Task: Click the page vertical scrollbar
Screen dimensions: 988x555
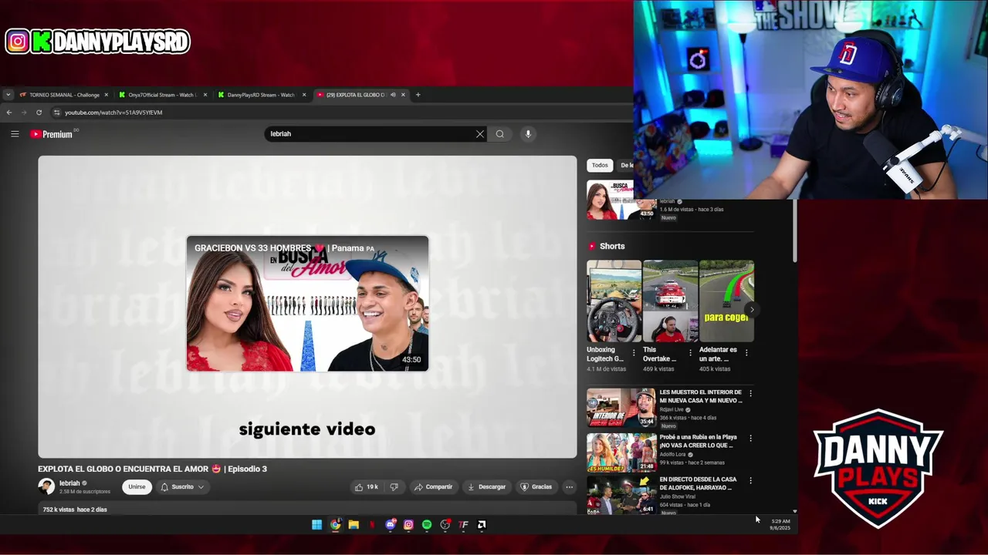Action: pyautogui.click(x=794, y=231)
